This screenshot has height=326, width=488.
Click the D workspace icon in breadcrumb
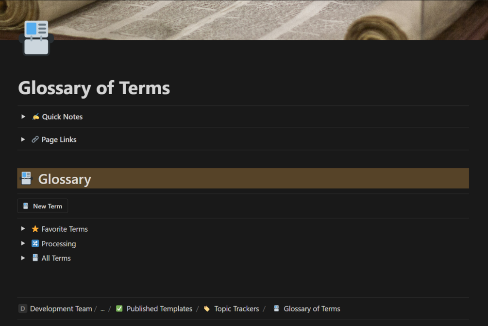(23, 309)
